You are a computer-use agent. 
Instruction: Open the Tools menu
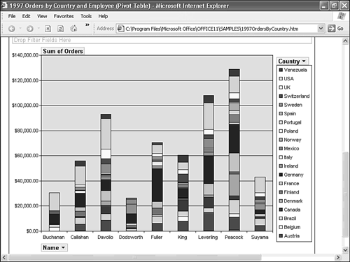click(x=86, y=16)
